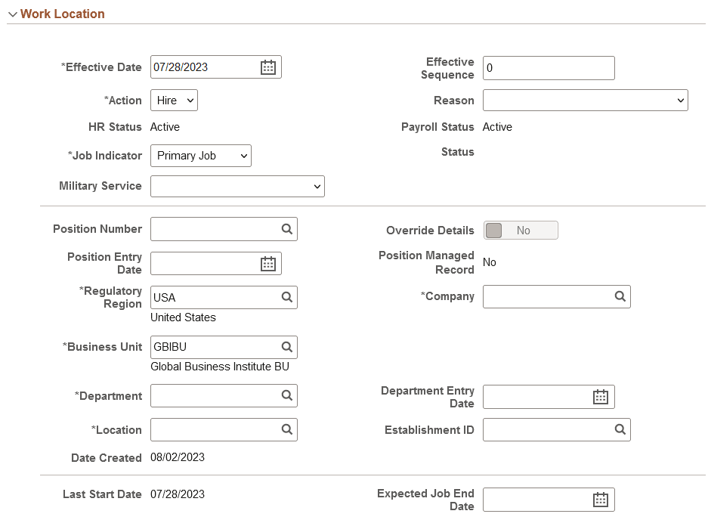The height and width of the screenshot is (517, 708).
Task: Look up a Company code
Action: click(x=620, y=296)
